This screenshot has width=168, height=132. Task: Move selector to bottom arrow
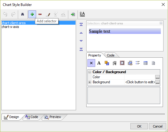tap(81, 49)
